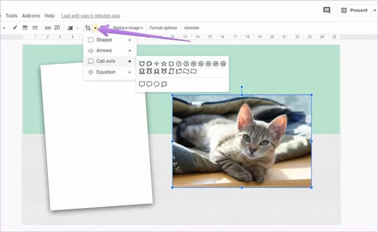Click the Animate button
This screenshot has width=378, height=232.
point(191,28)
